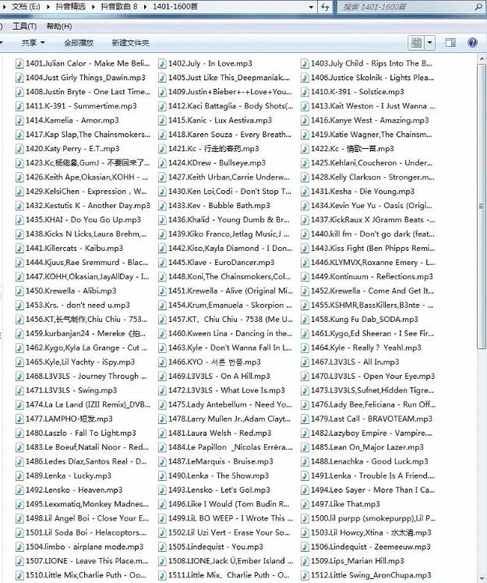Select icon of 1481.Laura Welsh - Red.mp3
Viewport: 487px width, 583px height.
tap(162, 433)
